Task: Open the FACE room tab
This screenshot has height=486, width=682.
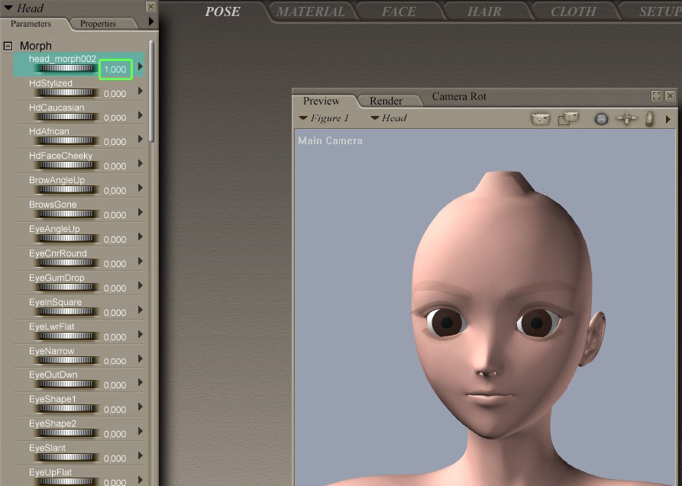Action: click(399, 11)
